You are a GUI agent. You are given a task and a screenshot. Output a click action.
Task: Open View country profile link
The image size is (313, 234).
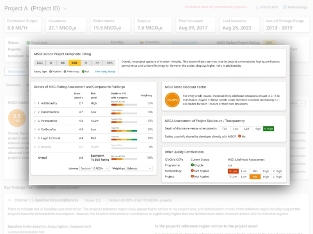pos(184,43)
